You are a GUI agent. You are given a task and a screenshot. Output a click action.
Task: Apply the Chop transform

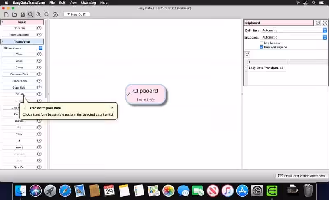pos(19,61)
